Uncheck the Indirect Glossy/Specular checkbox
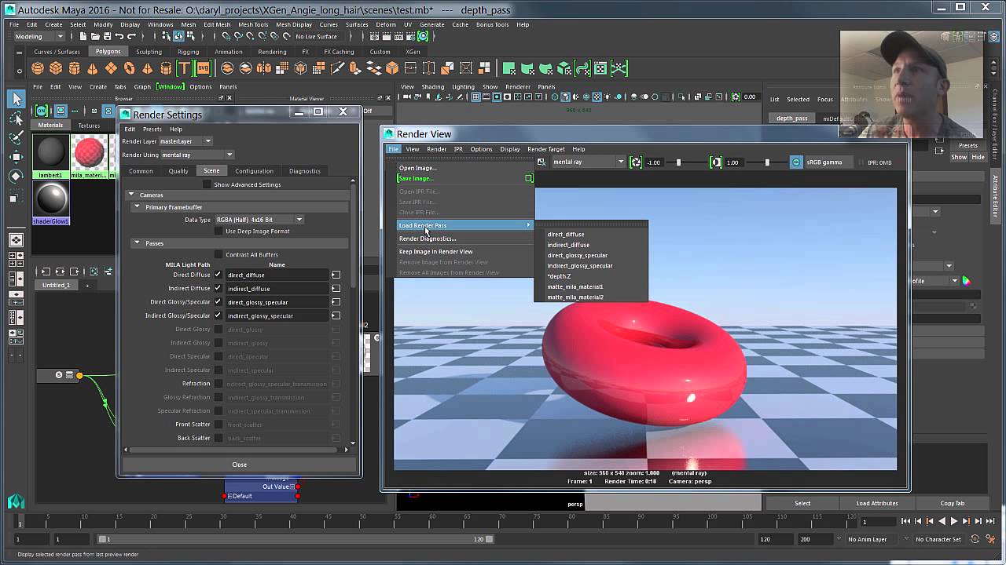 [218, 315]
